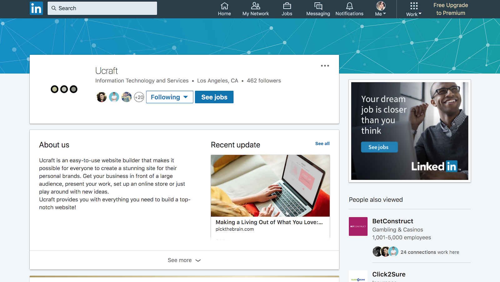Open the Following dropdown
500x282 pixels.
(x=170, y=97)
